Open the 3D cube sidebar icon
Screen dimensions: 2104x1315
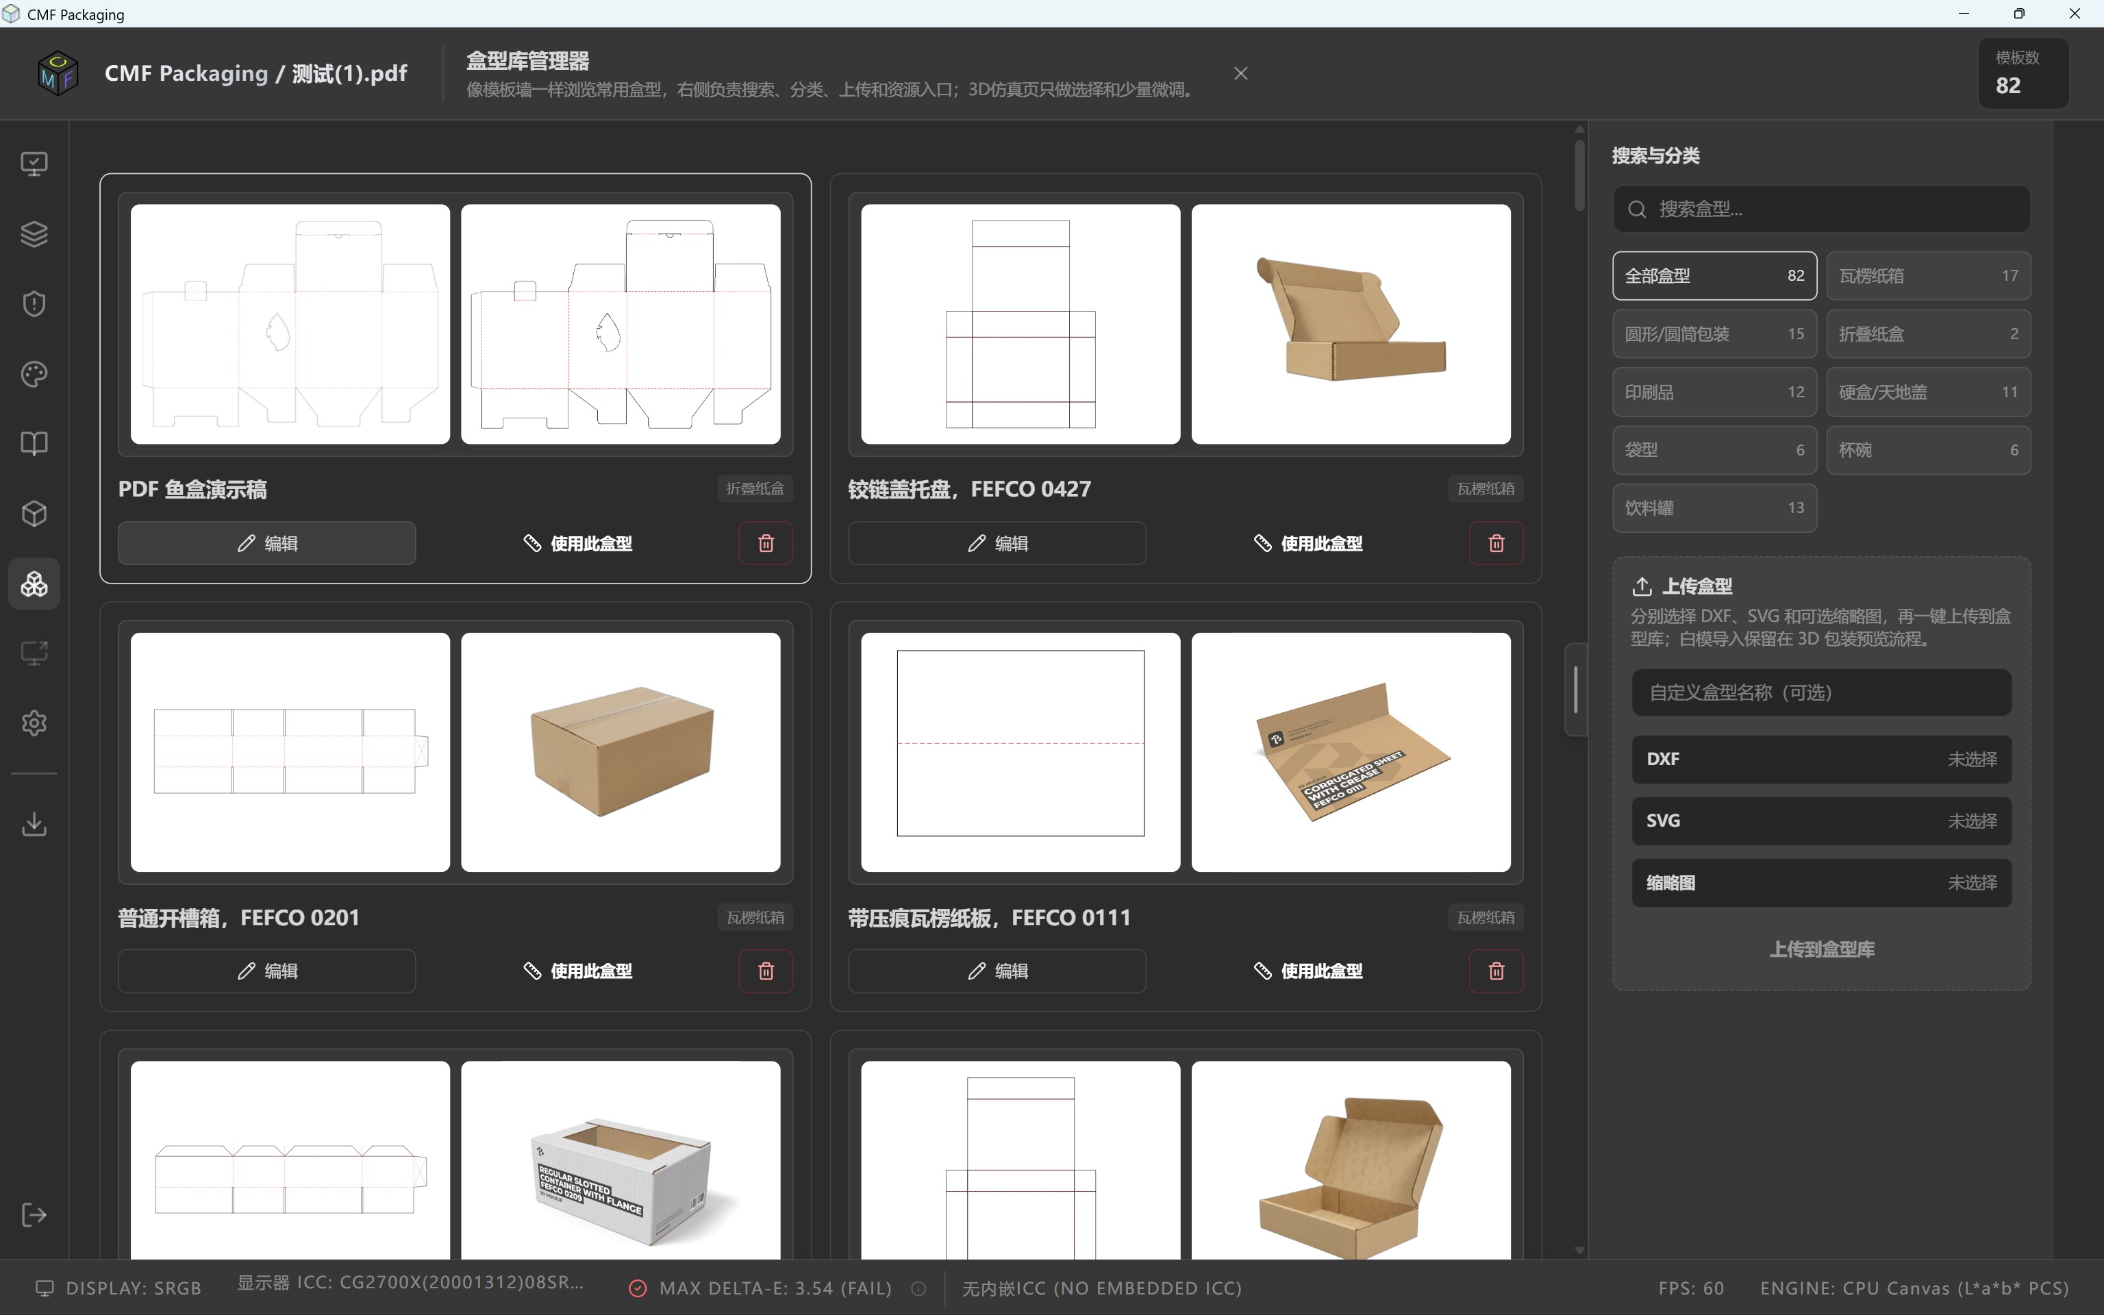(34, 513)
